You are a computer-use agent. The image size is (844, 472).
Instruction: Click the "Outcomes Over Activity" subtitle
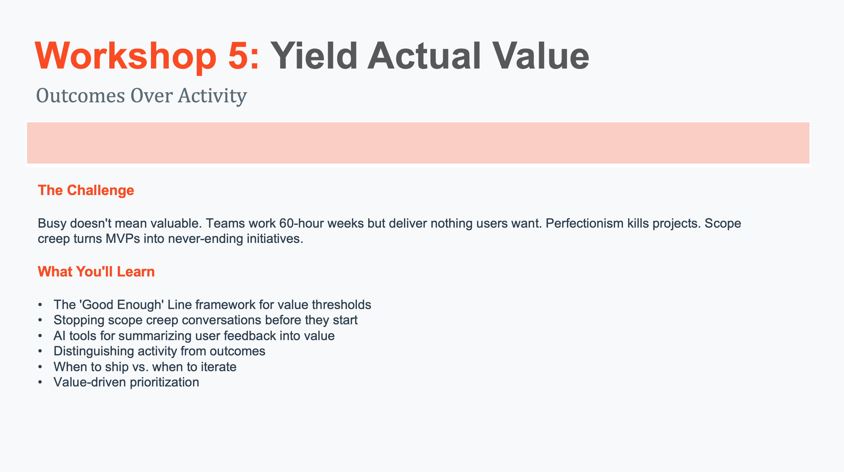(141, 96)
